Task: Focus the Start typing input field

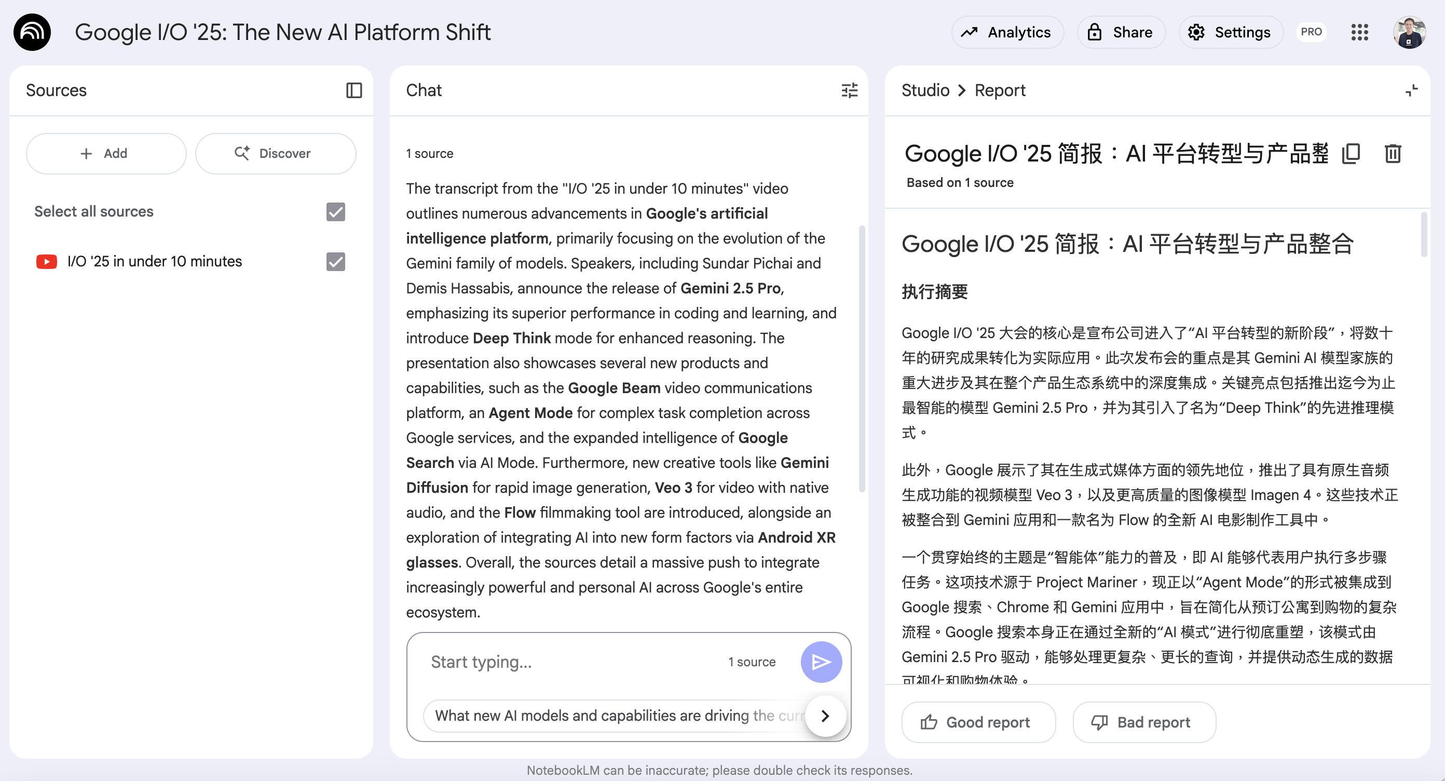Action: (x=572, y=662)
